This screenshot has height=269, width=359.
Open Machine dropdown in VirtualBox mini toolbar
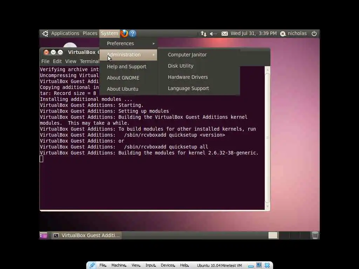tap(119, 265)
